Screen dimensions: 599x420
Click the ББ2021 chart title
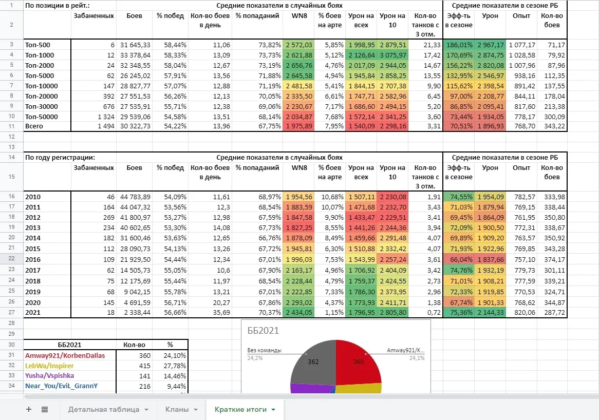click(x=263, y=331)
